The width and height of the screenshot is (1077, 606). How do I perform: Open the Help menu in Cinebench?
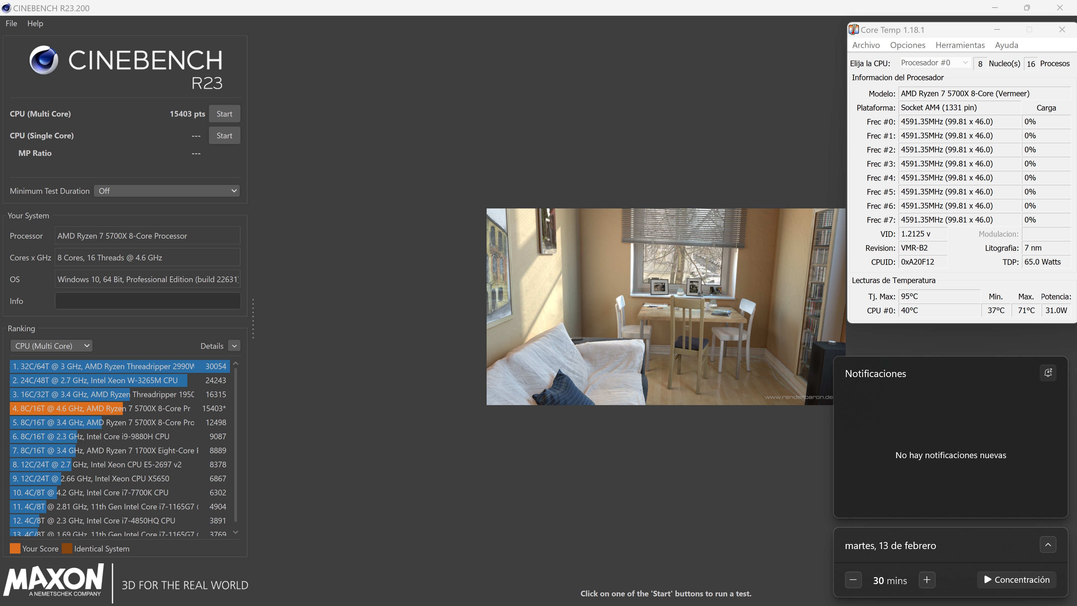coord(35,23)
